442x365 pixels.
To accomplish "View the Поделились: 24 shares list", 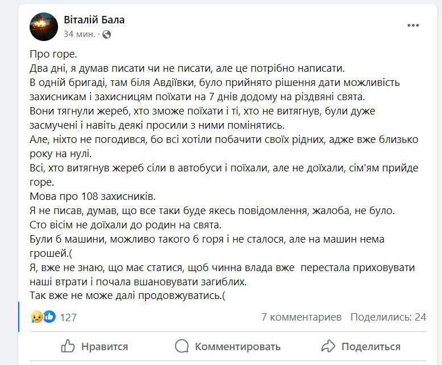I will (388, 317).
